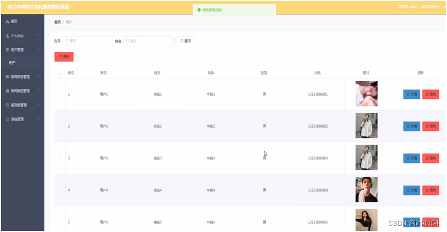
Task: Select the 用户 submenu item
Action: click(x=23, y=63)
